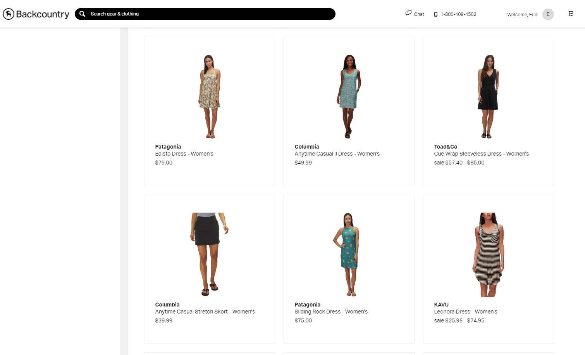Click the Backcountry wordmark

(x=43, y=14)
